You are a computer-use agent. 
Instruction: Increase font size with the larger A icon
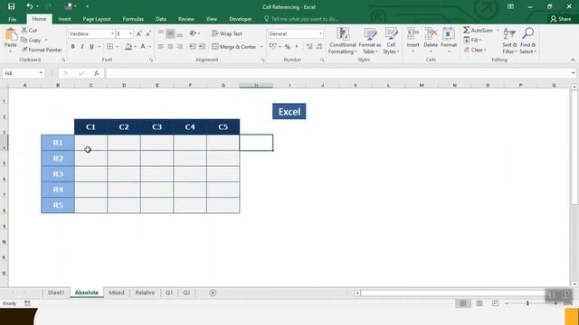pos(138,33)
